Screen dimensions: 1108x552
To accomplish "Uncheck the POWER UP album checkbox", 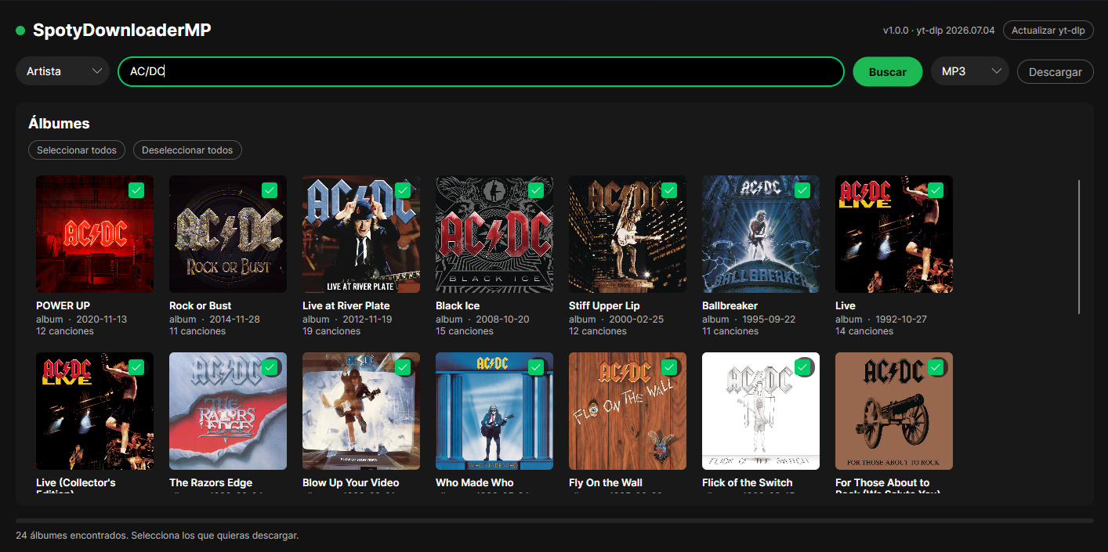I will point(136,190).
